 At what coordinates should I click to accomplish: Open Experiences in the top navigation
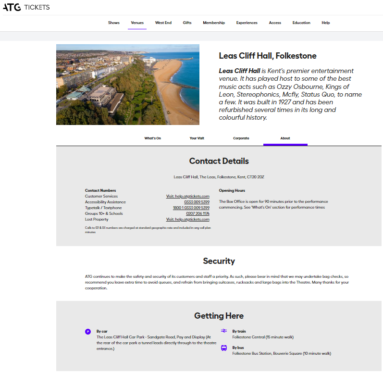pos(247,23)
